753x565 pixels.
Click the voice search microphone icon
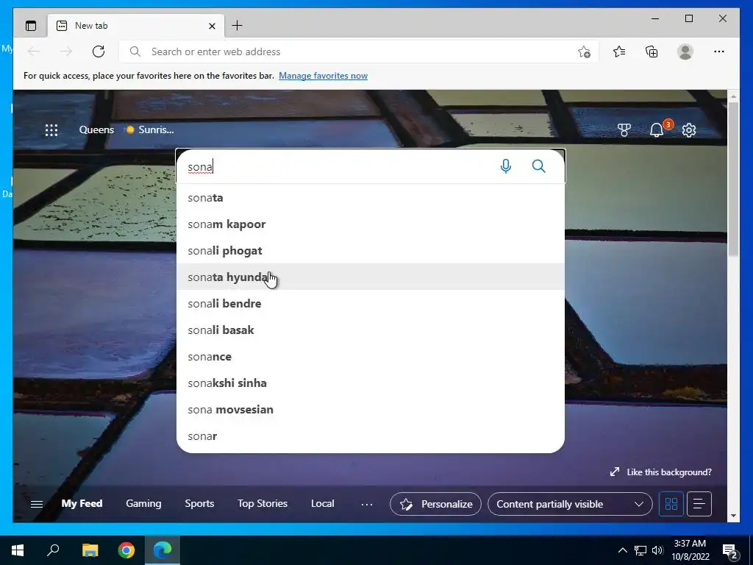click(506, 166)
